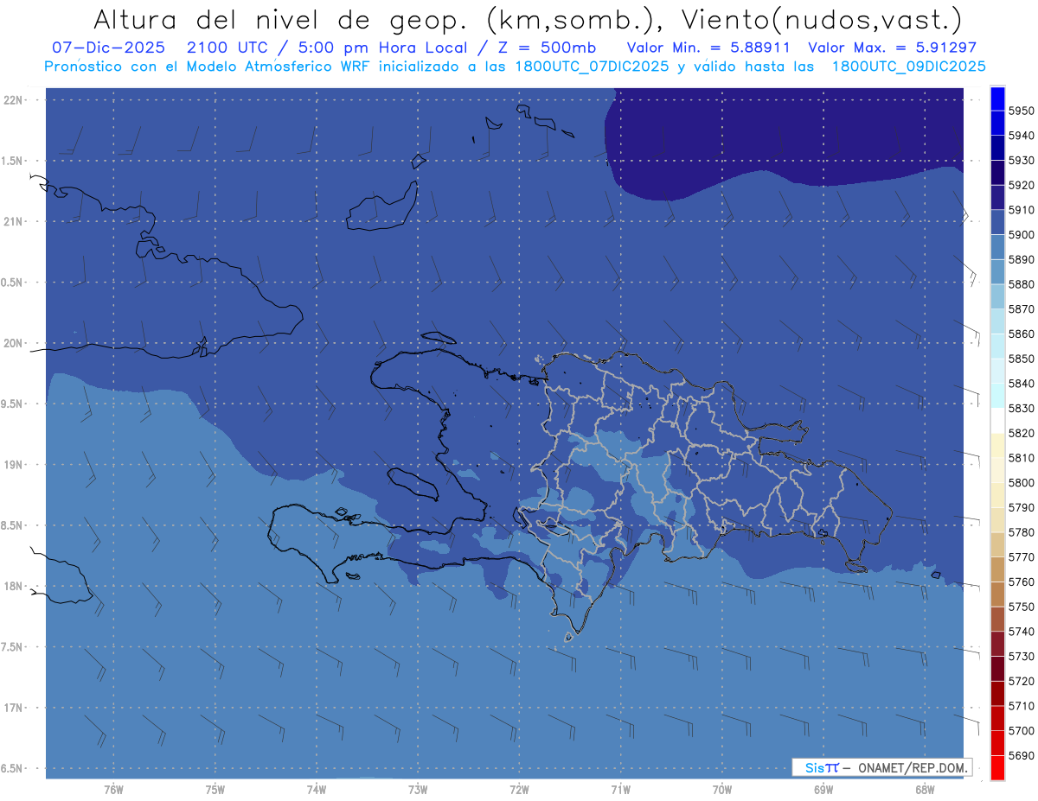1038x801 pixels.
Task: Click the '9.5N' latitude label
Action: point(10,404)
